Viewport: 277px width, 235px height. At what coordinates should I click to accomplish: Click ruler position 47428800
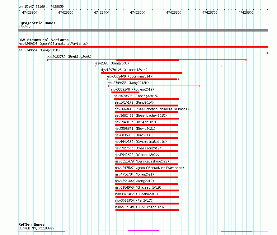tap(246, 12)
